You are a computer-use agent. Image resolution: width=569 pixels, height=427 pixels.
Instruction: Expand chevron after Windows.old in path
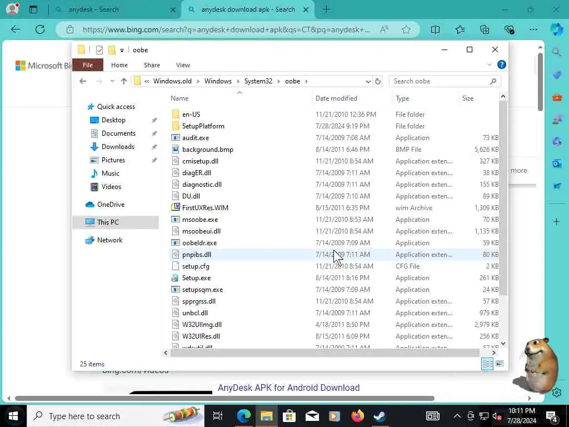(x=198, y=81)
